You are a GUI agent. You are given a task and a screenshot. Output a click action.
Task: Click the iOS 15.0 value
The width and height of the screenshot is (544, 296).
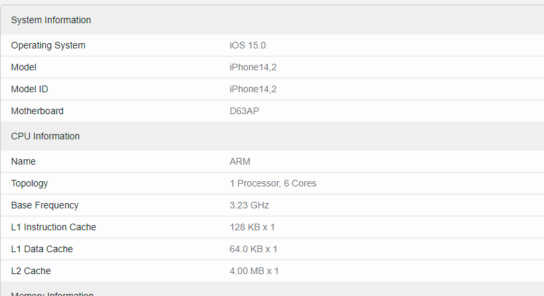click(x=248, y=45)
